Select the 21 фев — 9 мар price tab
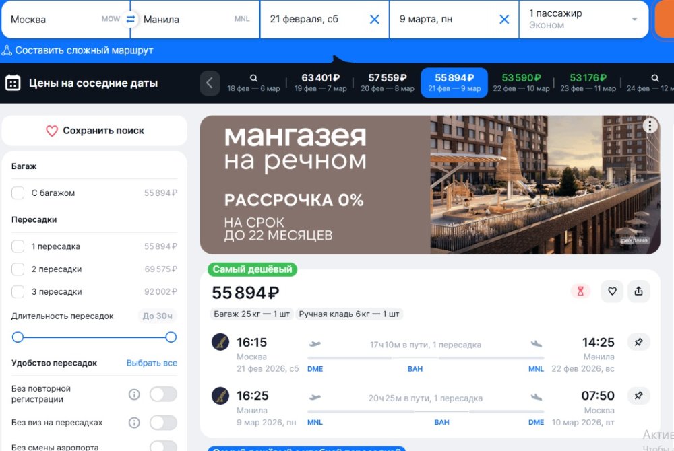Image resolution: width=674 pixels, height=451 pixels. (x=454, y=83)
